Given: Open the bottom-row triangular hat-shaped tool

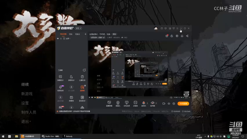Looking at the screenshot, I should (82, 107).
